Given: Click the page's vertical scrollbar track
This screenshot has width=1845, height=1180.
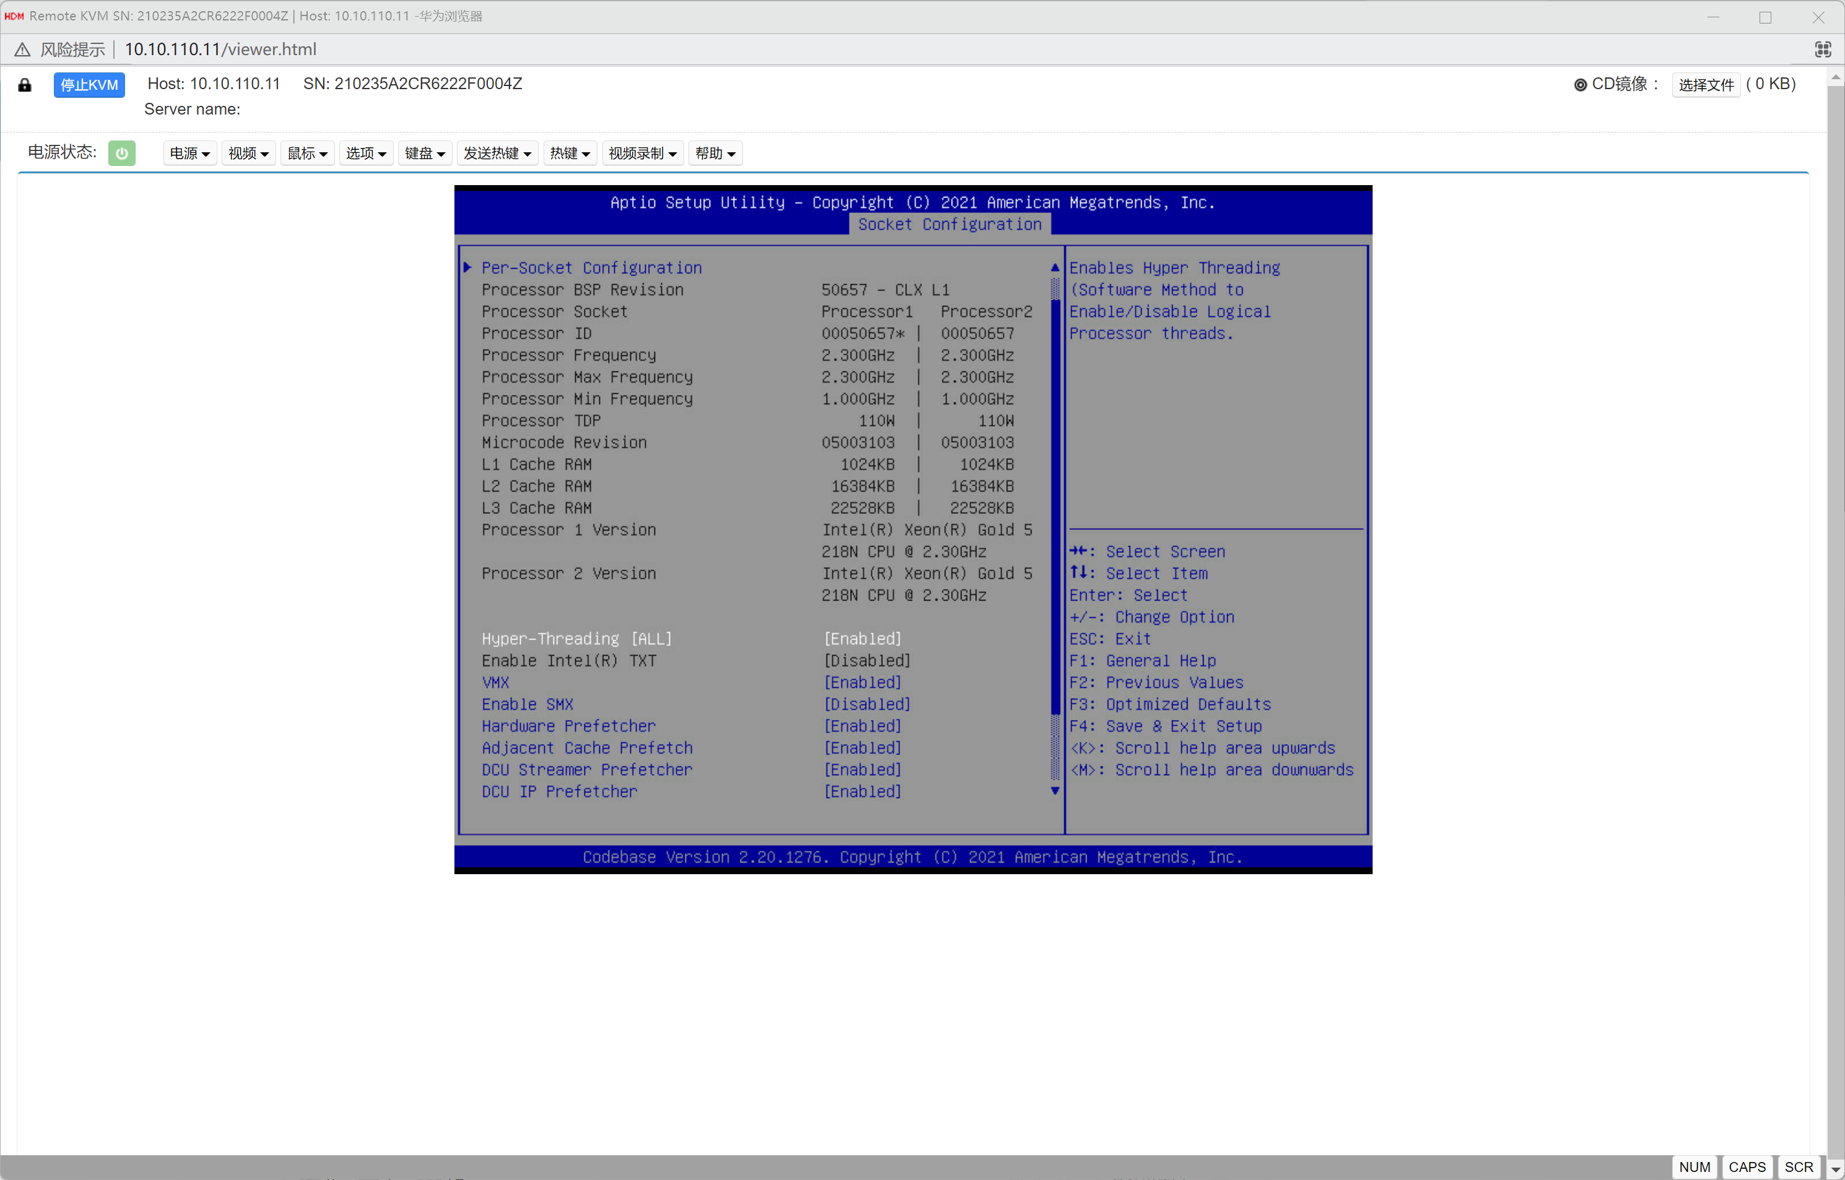Looking at the screenshot, I should [1835, 613].
